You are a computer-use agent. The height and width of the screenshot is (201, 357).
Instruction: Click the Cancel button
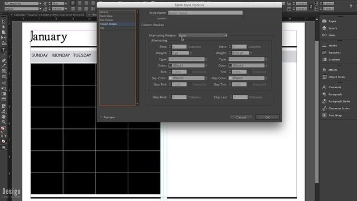(241, 117)
